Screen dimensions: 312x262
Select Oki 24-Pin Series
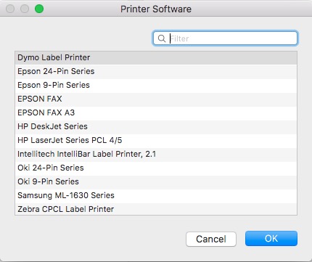pos(156,168)
